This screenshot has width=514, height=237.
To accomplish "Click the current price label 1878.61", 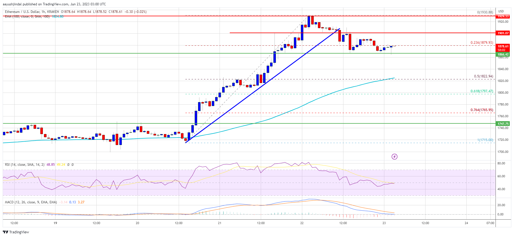I will point(503,46).
